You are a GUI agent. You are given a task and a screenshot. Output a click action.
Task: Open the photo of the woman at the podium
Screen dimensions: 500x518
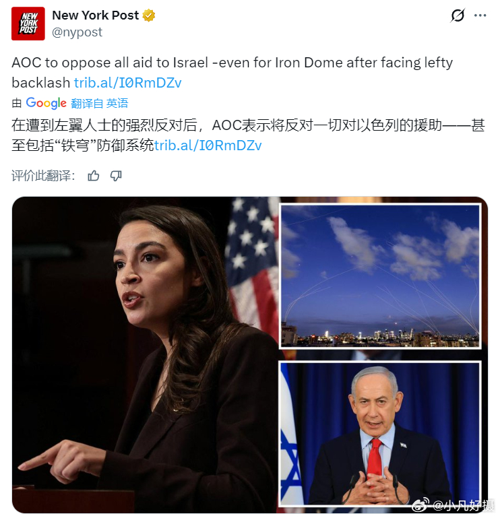[x=146, y=354]
